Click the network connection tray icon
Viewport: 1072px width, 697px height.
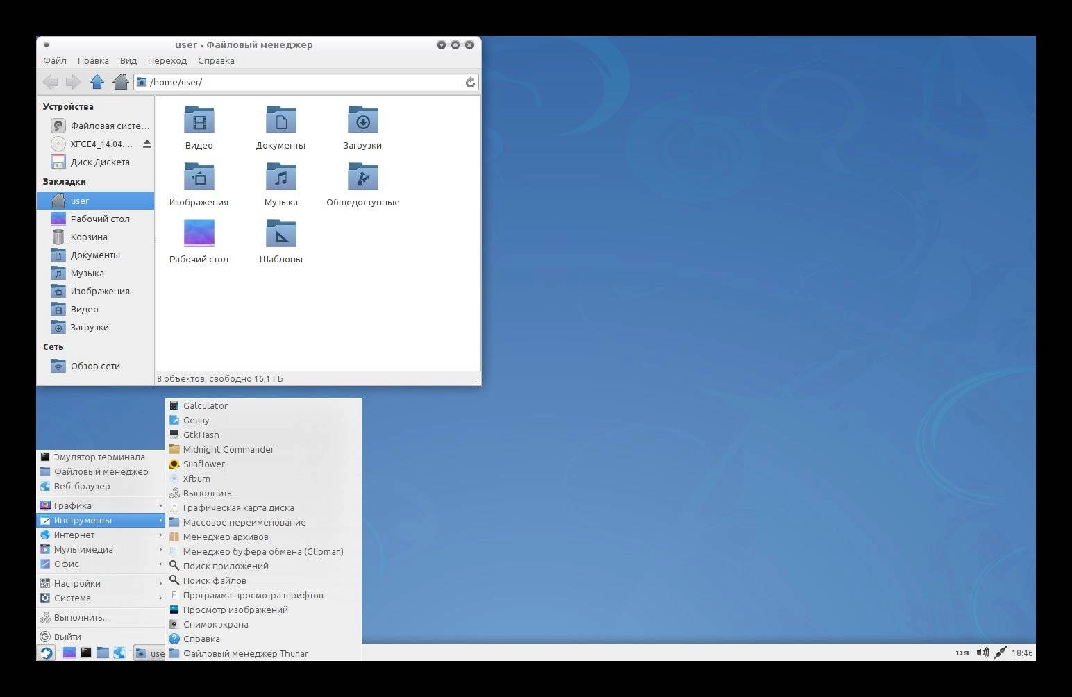[1000, 653]
